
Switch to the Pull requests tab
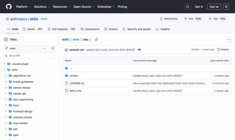point(61,29)
